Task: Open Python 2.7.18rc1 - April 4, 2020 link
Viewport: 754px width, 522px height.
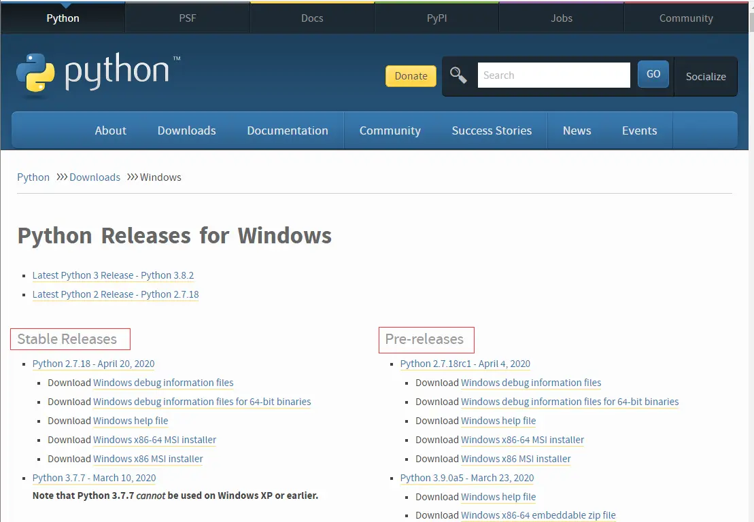Action: click(x=465, y=364)
